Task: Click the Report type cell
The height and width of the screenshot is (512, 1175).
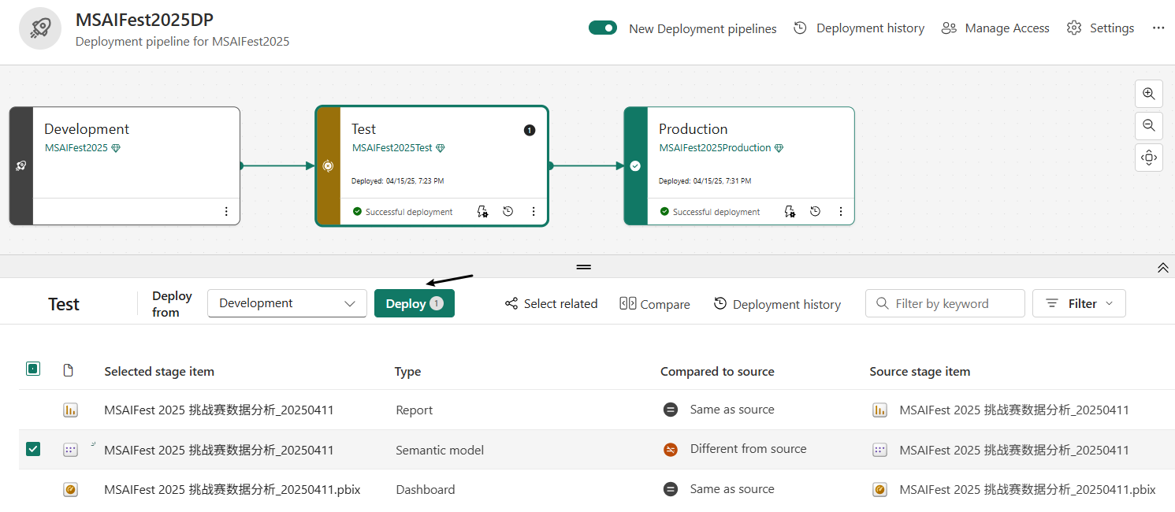Action: pos(415,410)
